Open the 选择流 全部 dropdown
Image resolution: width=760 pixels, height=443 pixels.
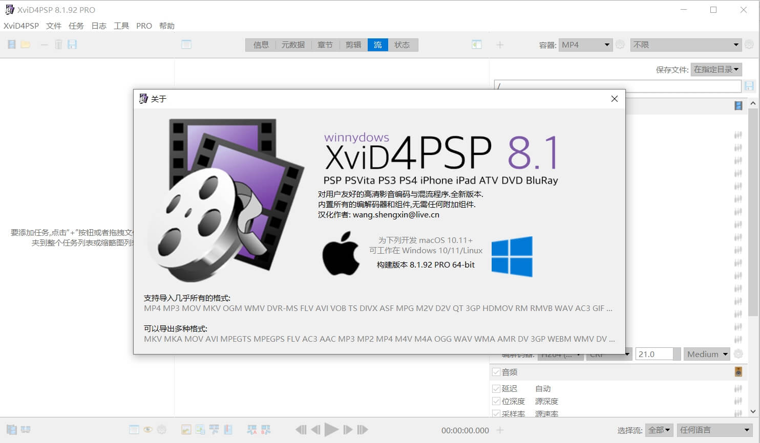(x=659, y=430)
